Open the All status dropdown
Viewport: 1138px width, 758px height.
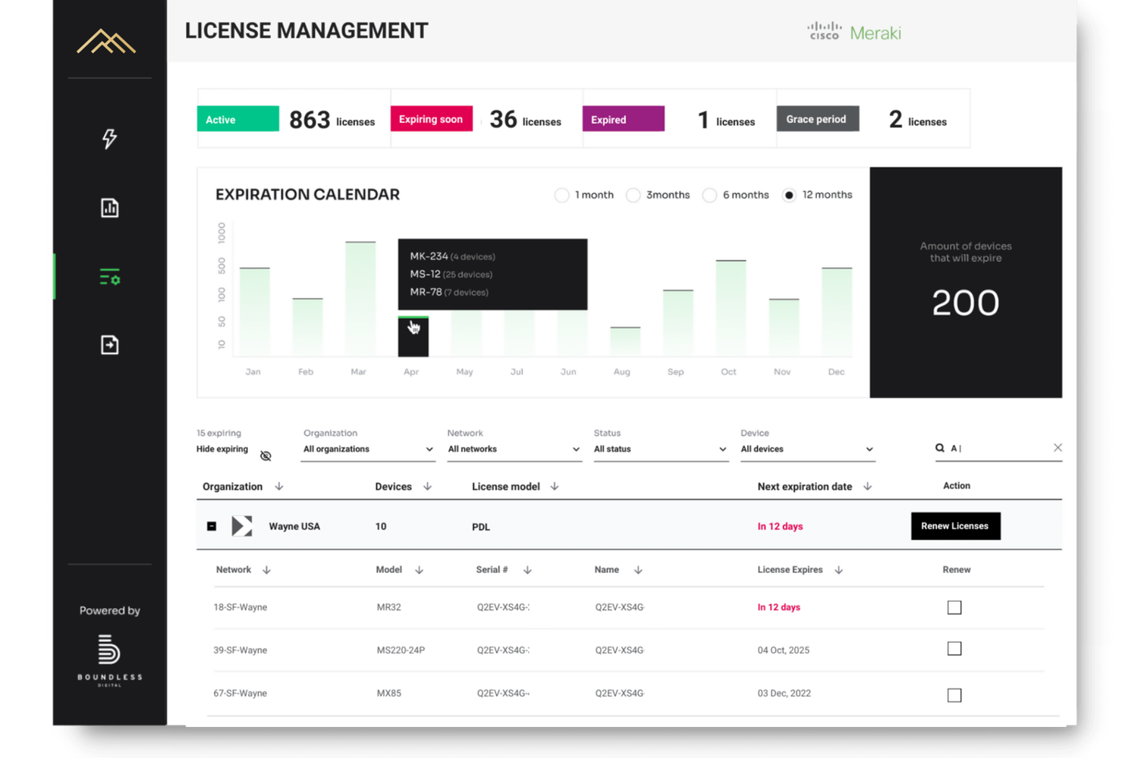click(659, 449)
